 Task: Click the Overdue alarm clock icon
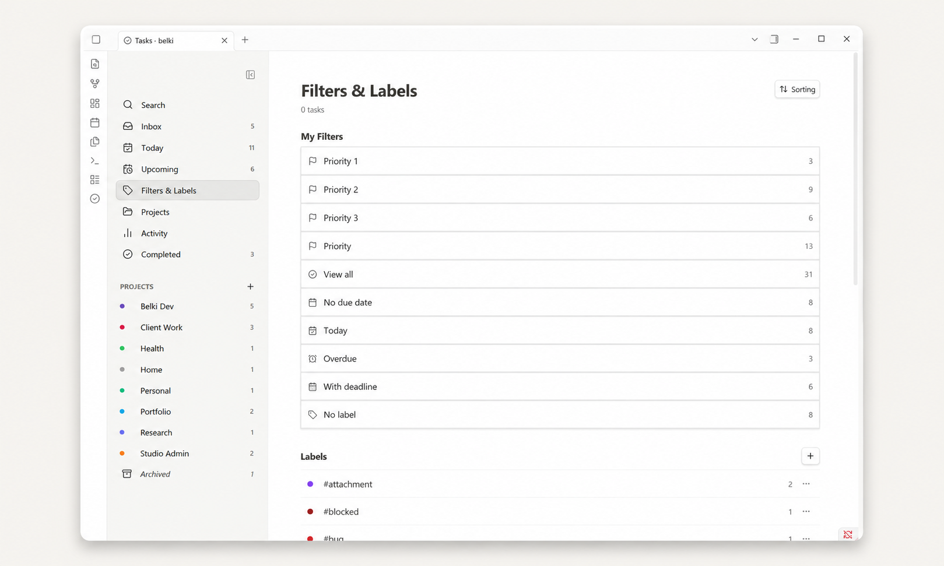tap(313, 358)
